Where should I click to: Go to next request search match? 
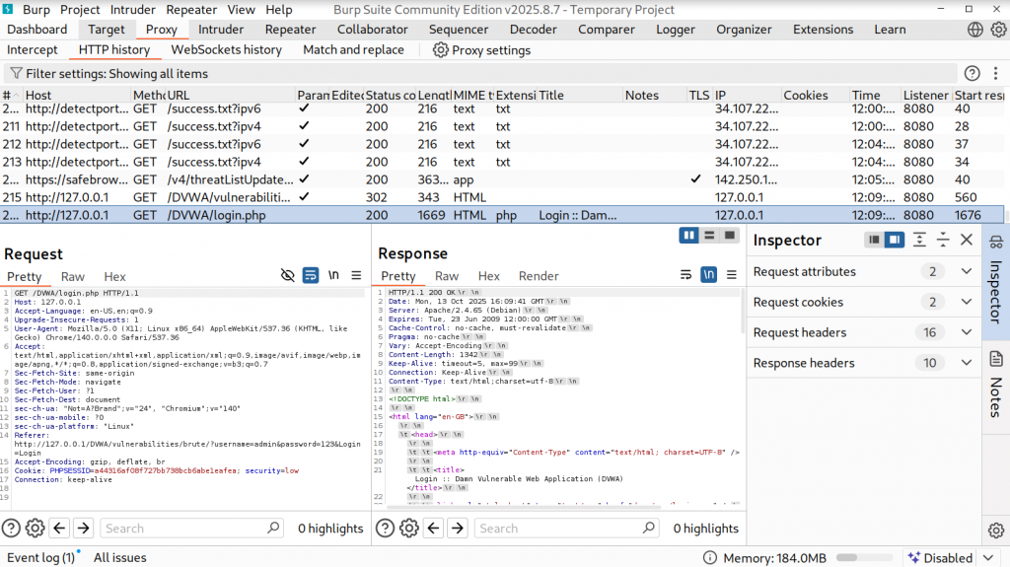point(83,529)
